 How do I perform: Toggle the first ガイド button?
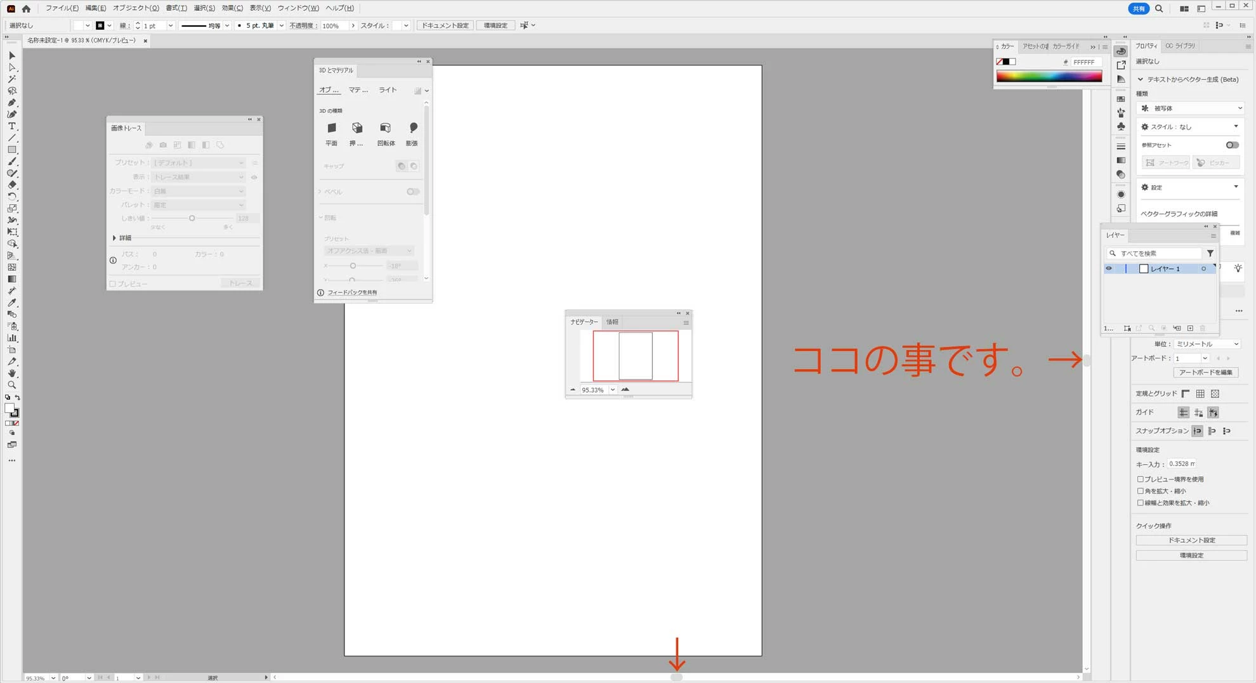coord(1183,413)
